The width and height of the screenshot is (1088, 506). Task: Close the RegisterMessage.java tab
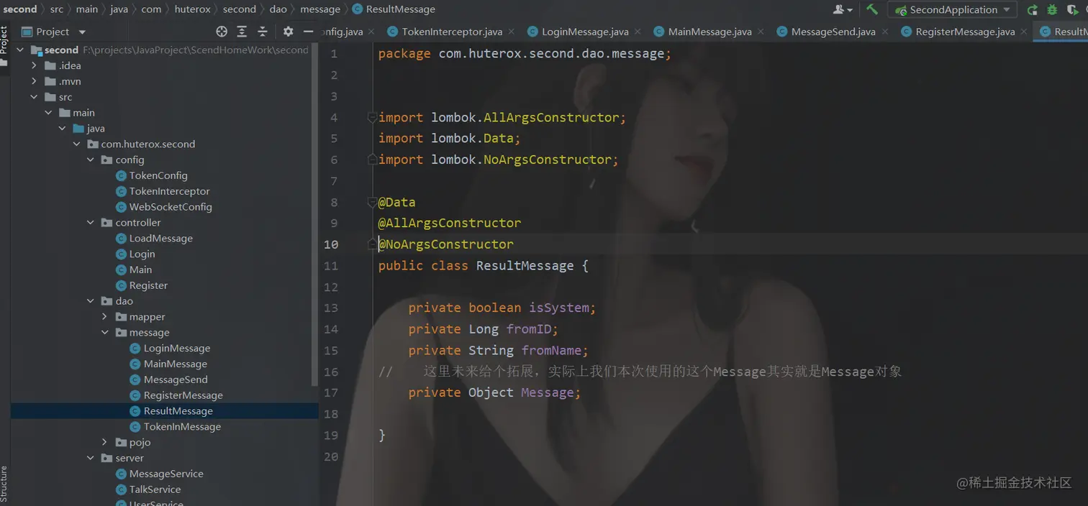[1023, 32]
